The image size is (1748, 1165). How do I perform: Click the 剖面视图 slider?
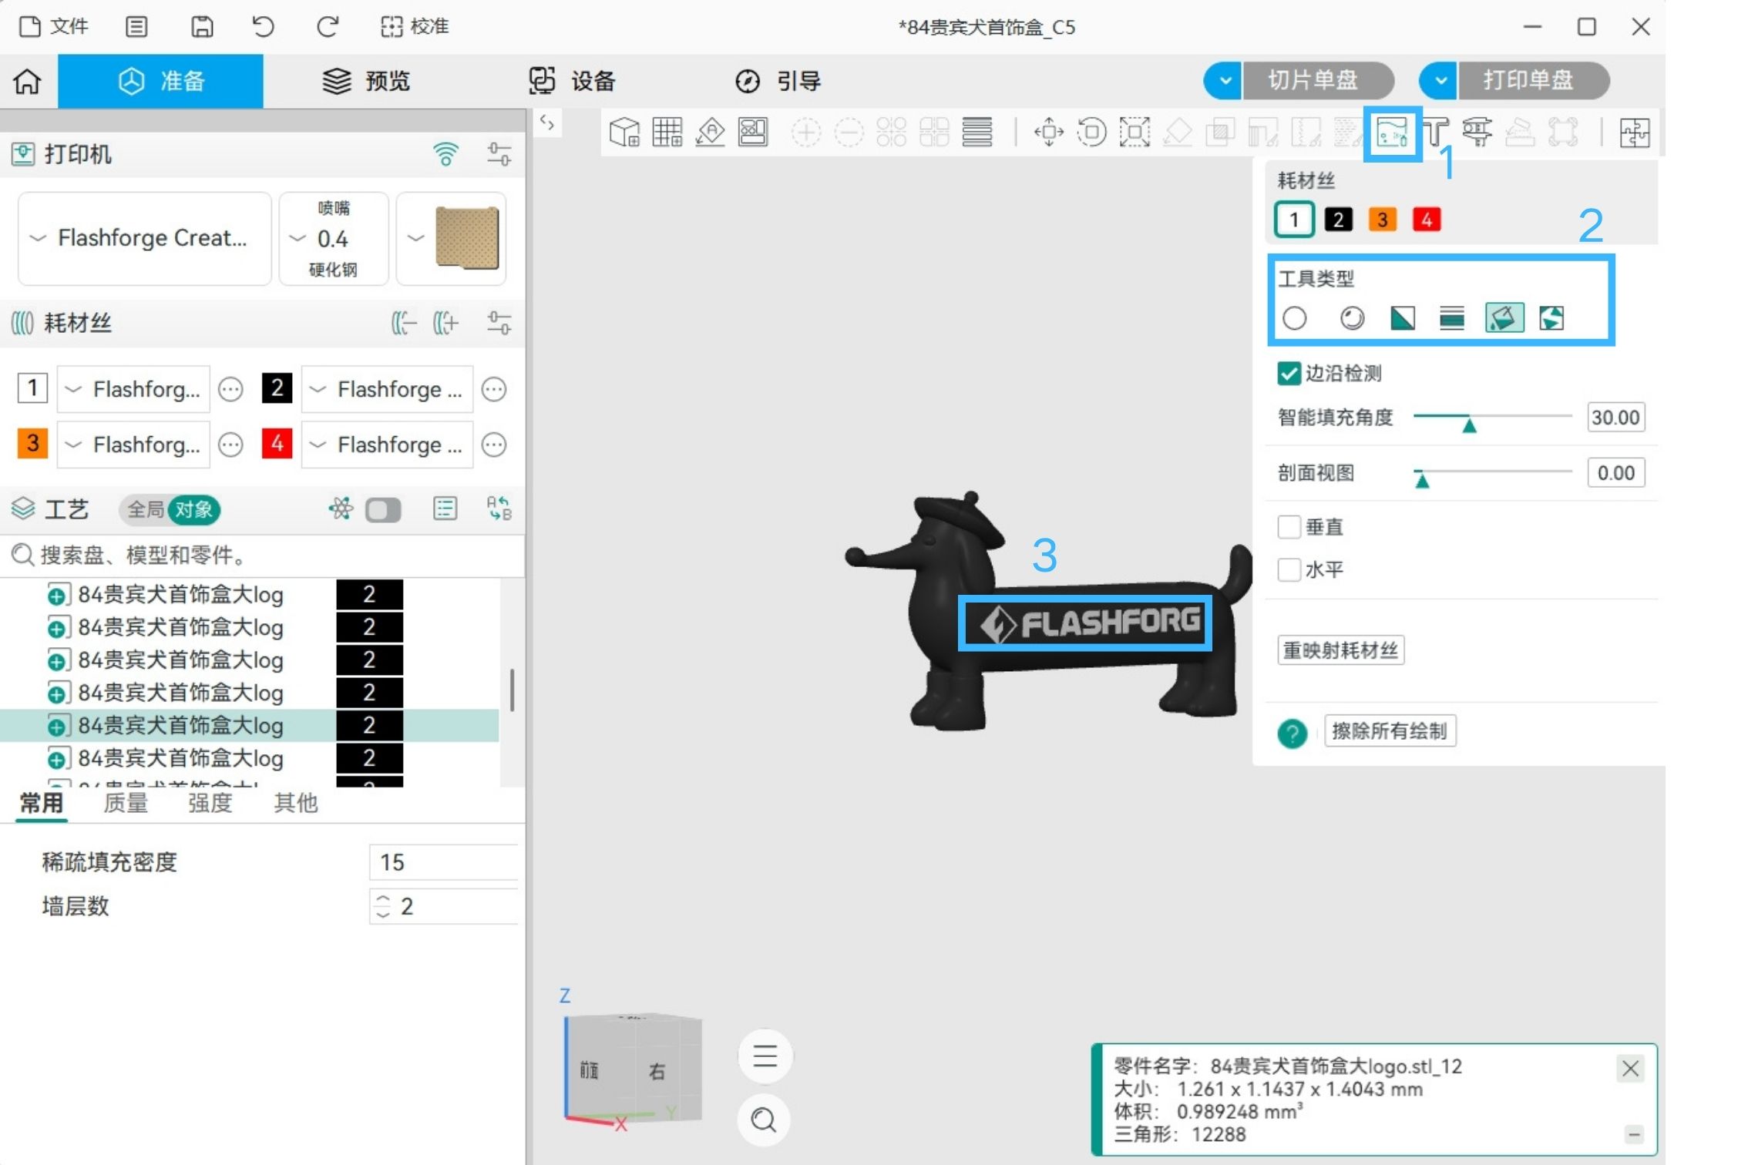[x=1492, y=473]
